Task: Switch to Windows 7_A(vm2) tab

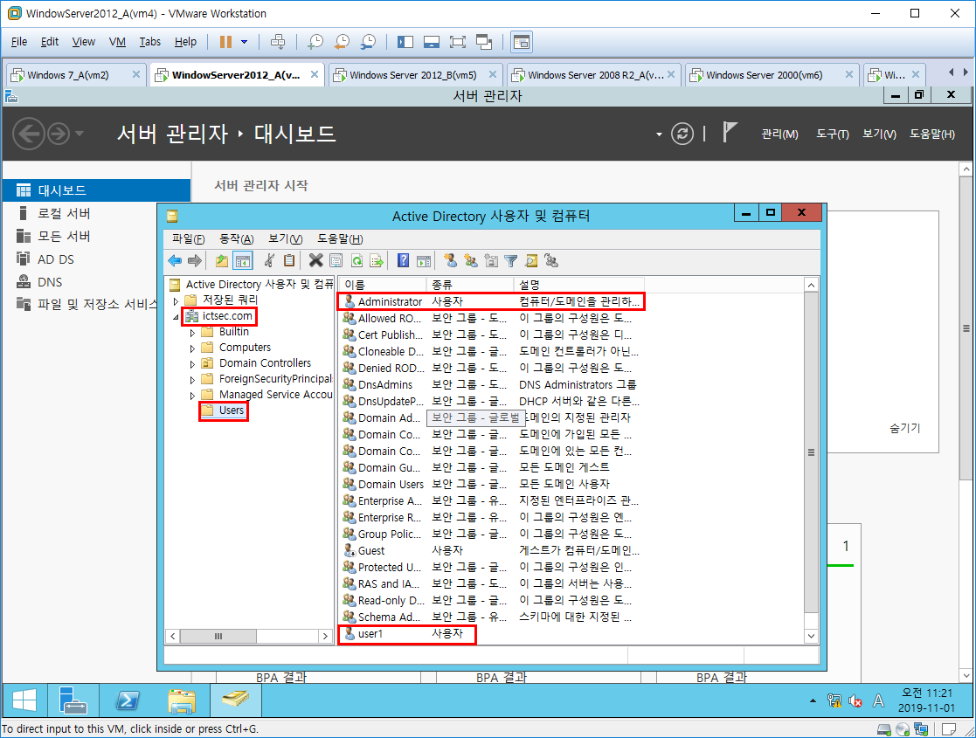Action: [x=74, y=74]
